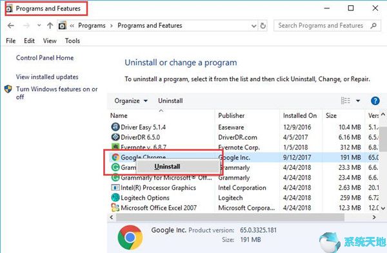Choose Uninstall from the context menu
Screen dimensions: 387x253
pyautogui.click(x=177, y=167)
